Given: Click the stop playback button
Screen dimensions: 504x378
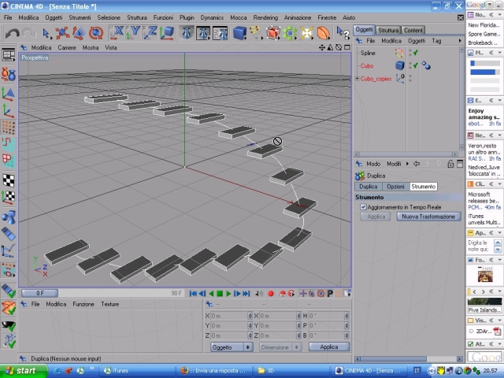Looking at the screenshot, I should (220, 293).
